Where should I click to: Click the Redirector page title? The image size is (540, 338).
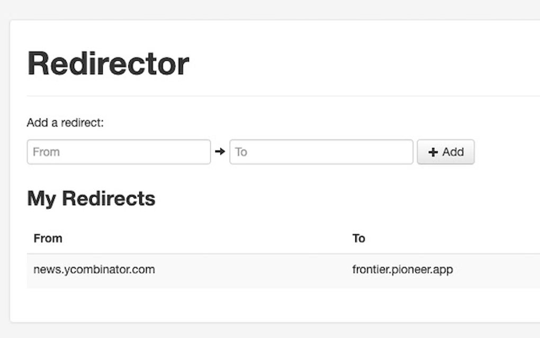point(108,63)
